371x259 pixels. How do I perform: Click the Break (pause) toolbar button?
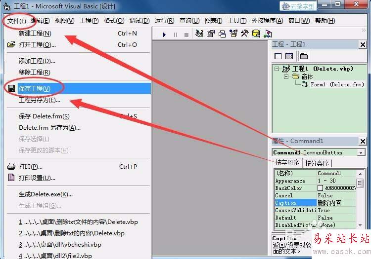click(x=175, y=35)
